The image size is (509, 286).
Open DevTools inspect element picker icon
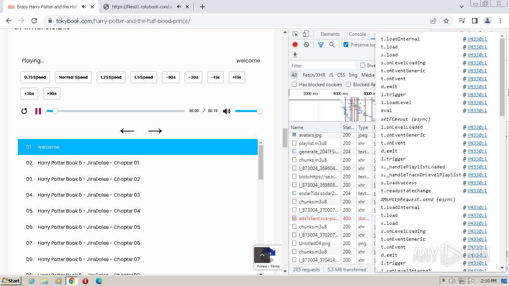[295, 34]
